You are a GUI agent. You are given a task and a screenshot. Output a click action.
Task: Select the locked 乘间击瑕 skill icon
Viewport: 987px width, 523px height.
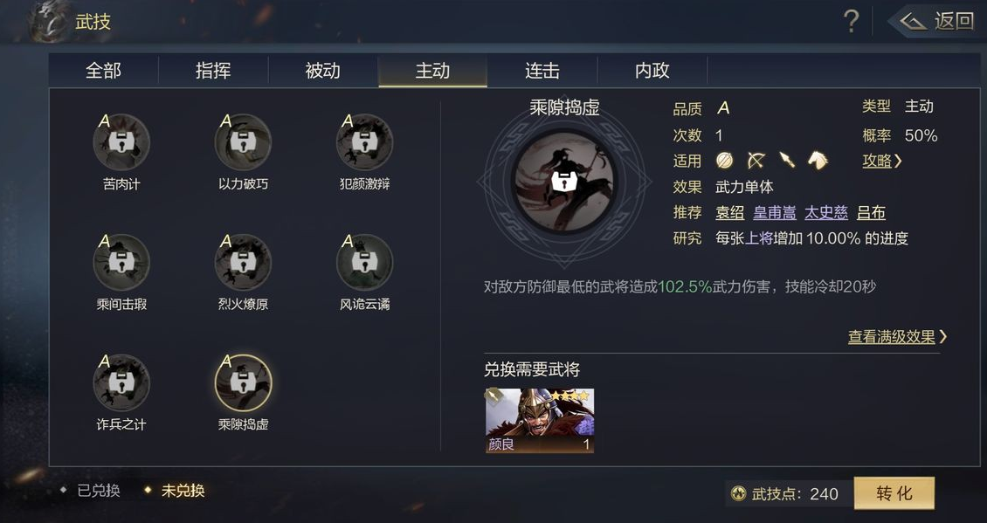tap(121, 263)
